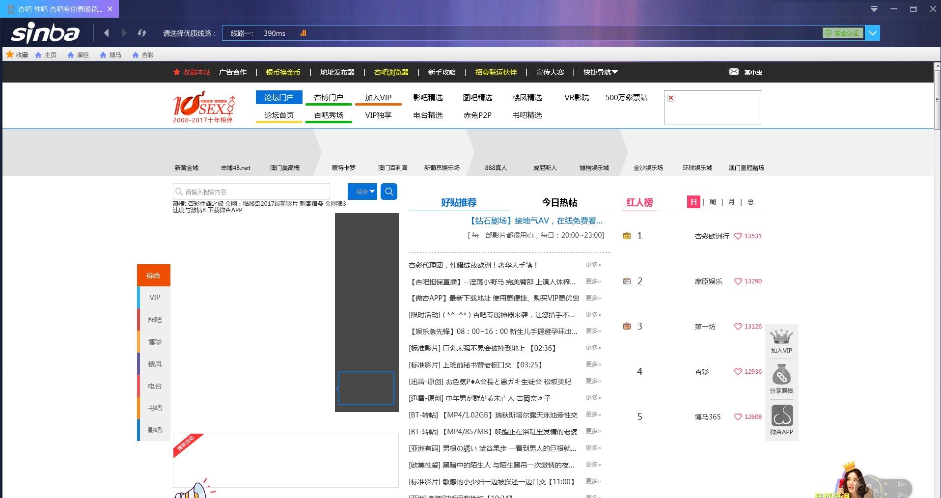This screenshot has width=941, height=498.
Task: Switch to the 好贴推荐 tab
Action: (459, 202)
